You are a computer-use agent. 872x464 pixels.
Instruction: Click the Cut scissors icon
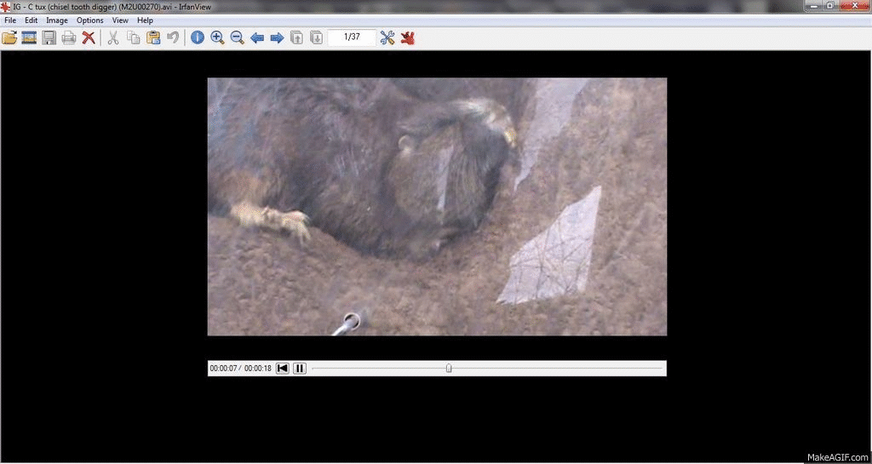click(x=113, y=37)
